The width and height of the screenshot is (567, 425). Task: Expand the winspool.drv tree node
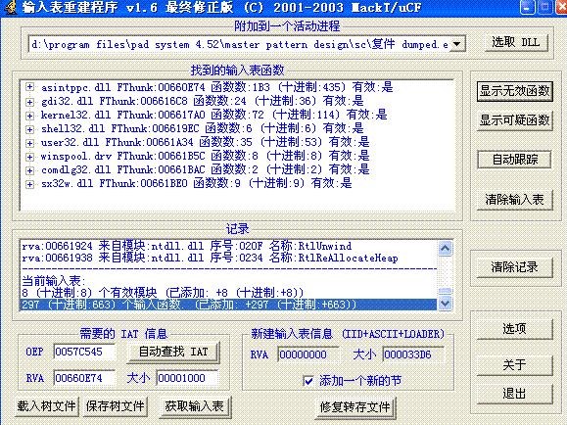pyautogui.click(x=30, y=157)
